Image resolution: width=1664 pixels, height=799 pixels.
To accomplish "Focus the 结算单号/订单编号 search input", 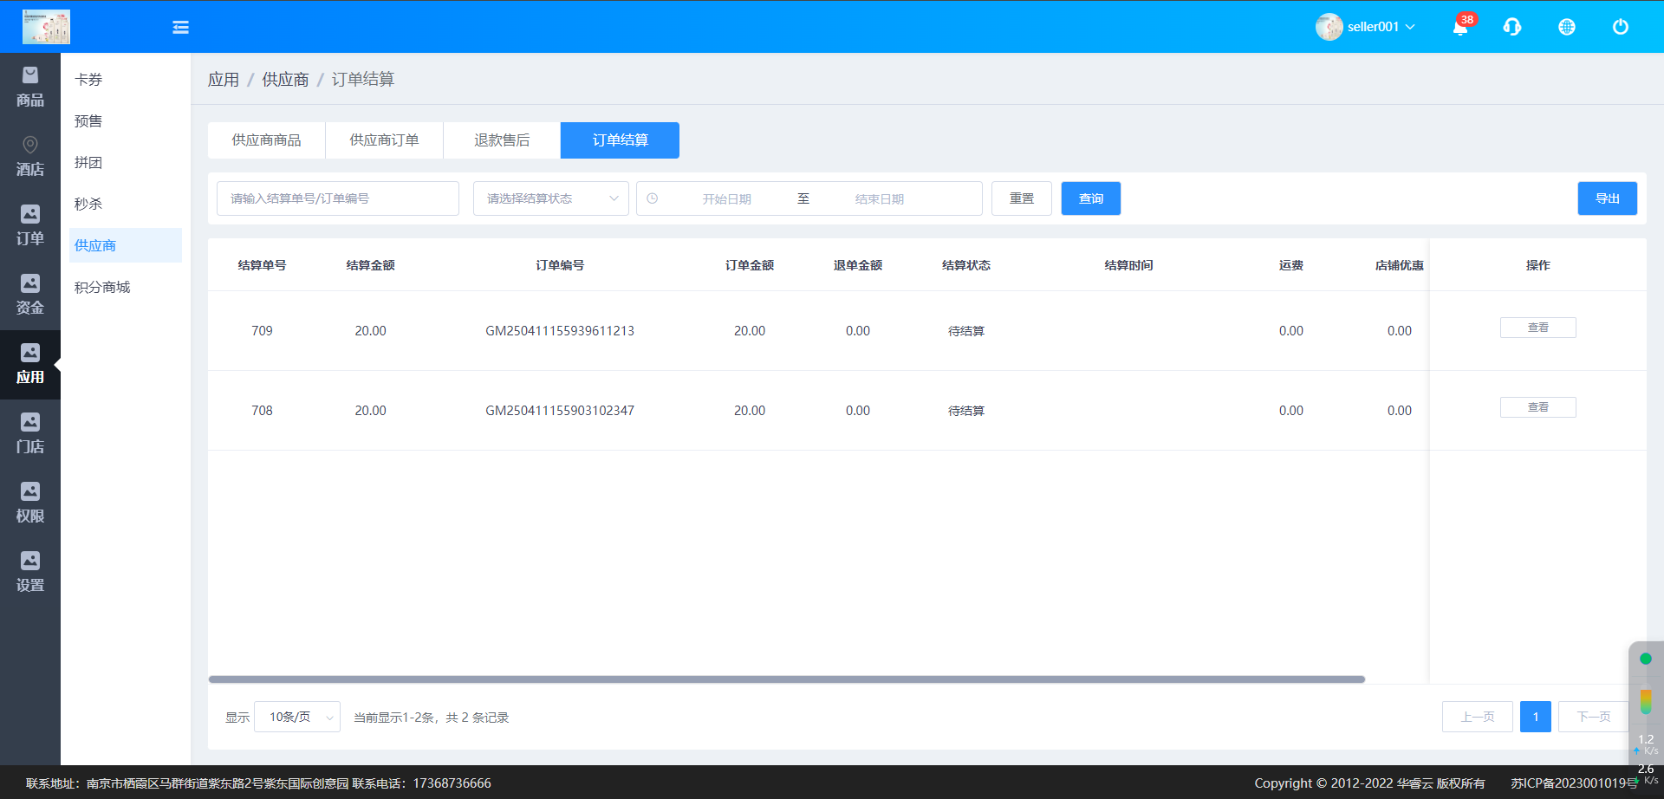I will coord(338,198).
